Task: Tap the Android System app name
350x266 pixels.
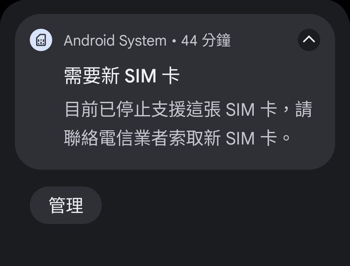Action: [115, 40]
